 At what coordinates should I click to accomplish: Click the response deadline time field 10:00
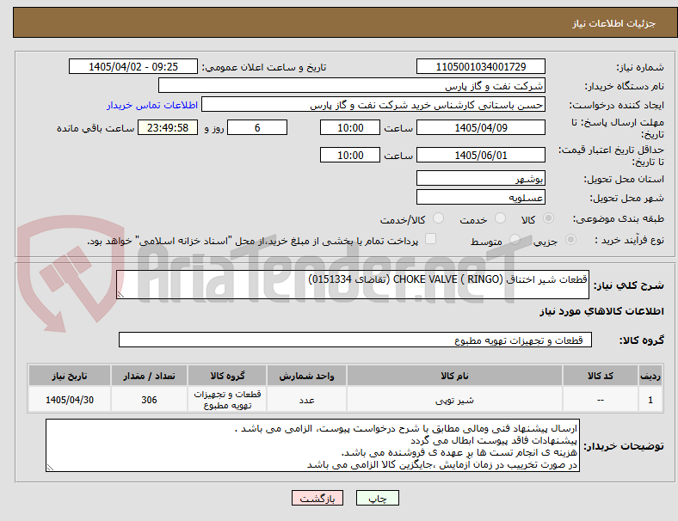pyautogui.click(x=350, y=127)
